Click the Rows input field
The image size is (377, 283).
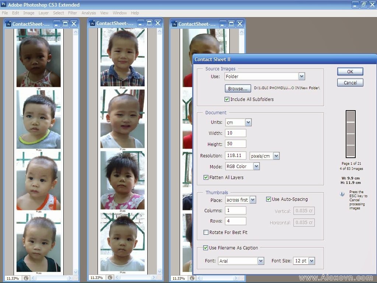pyautogui.click(x=235, y=221)
